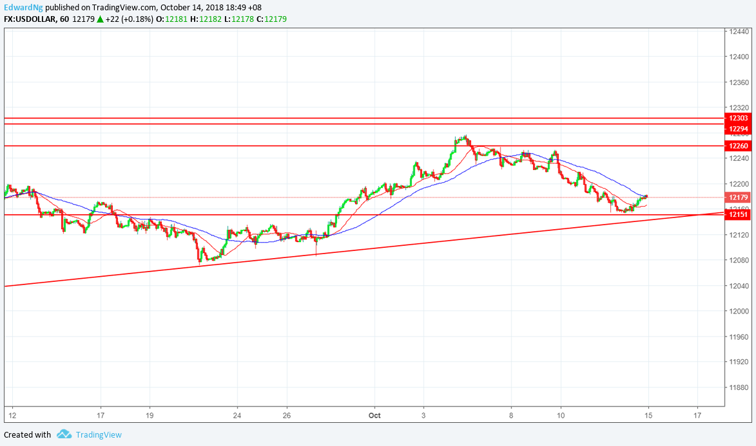Click date 15 on time axis

click(x=648, y=415)
